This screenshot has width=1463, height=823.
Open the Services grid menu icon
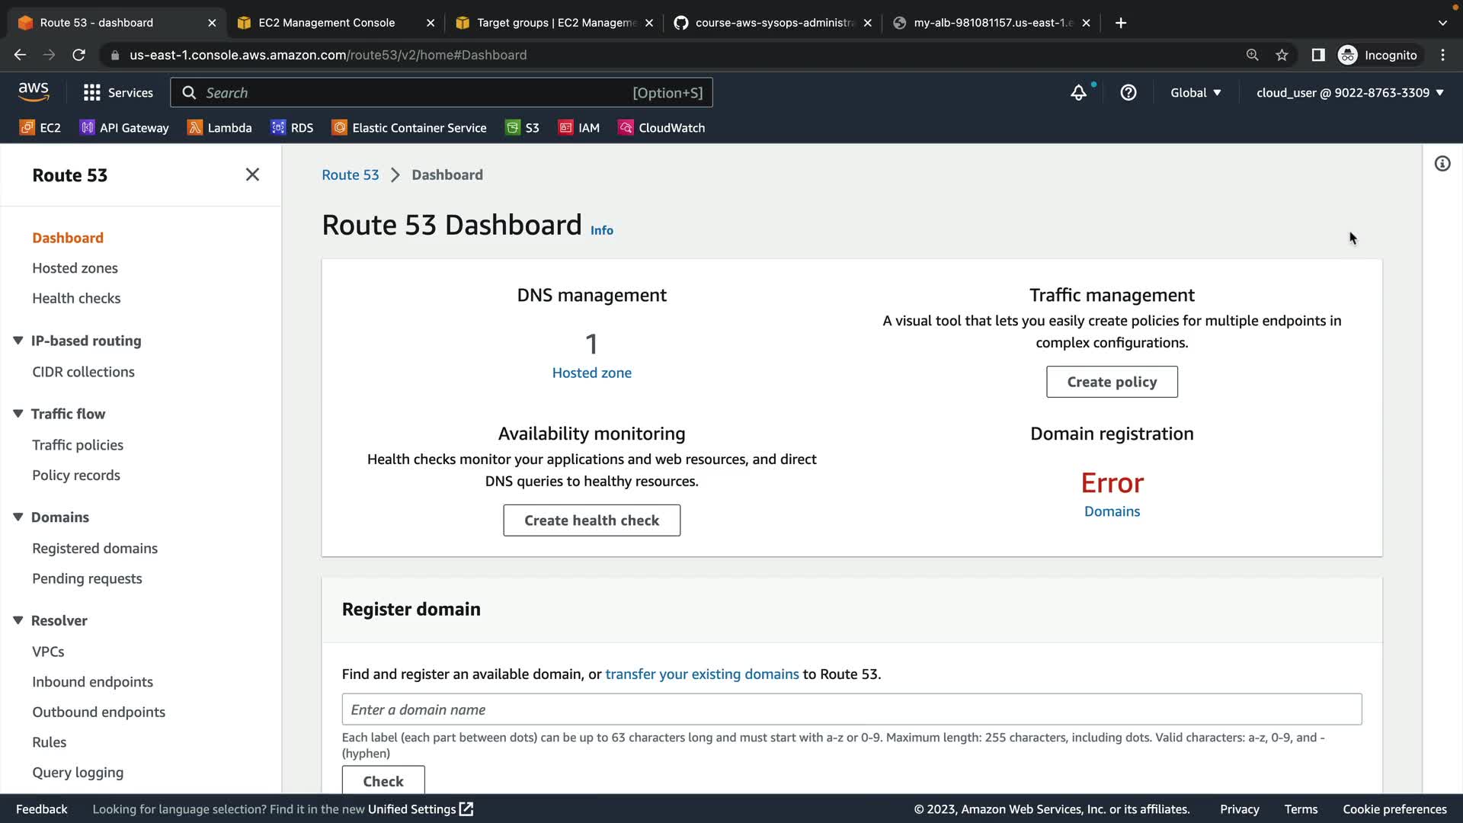[x=92, y=93]
